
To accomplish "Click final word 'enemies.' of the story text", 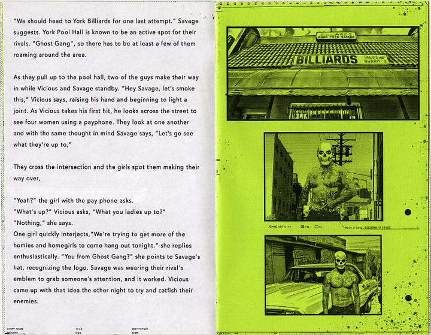I will tap(26, 301).
